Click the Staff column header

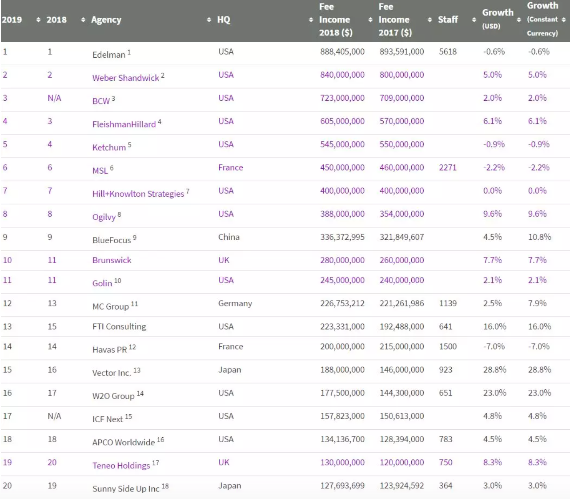click(x=448, y=20)
